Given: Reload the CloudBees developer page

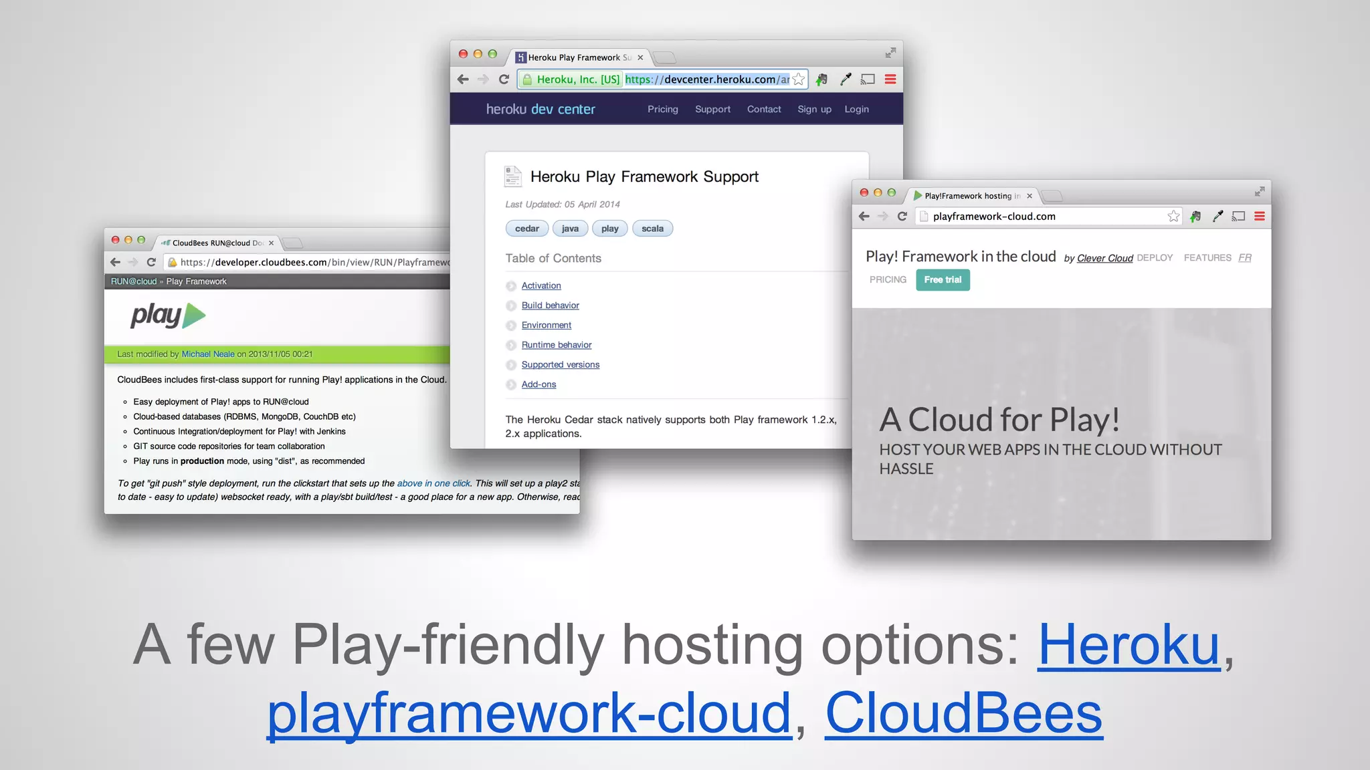Looking at the screenshot, I should point(151,263).
